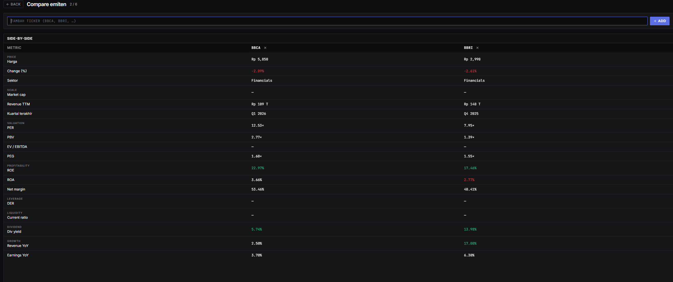Click BBCA Revenue YoY 2.50%

(x=257, y=243)
